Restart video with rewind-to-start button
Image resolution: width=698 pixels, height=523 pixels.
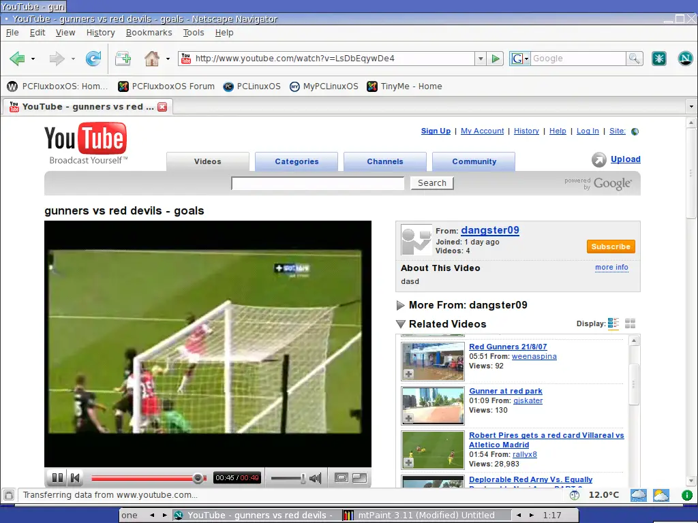pos(75,477)
